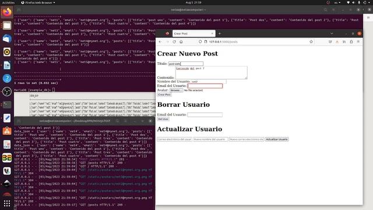This screenshot has height=210, width=373.
Task: Focus Email del Usuario under Borrar Usuario
Action: (x=205, y=115)
